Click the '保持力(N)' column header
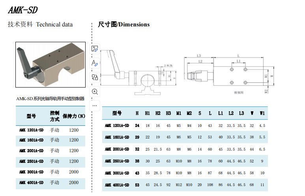The image size is (305, 196). pos(74,116)
